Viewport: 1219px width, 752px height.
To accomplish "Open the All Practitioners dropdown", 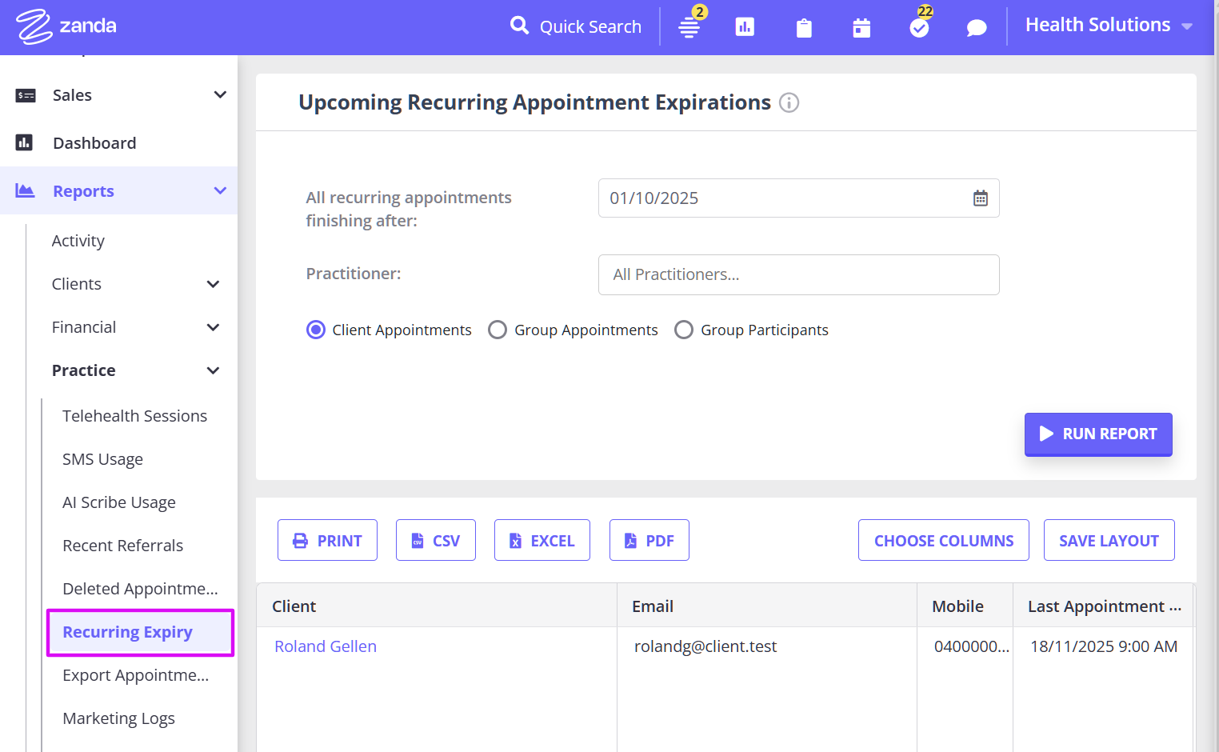I will tap(798, 274).
